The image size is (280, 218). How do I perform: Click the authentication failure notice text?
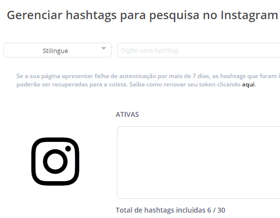coord(148,80)
